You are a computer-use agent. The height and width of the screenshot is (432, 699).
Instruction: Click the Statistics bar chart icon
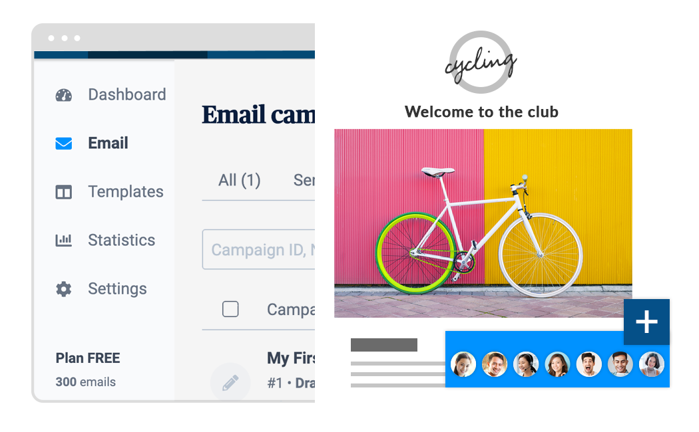click(64, 240)
